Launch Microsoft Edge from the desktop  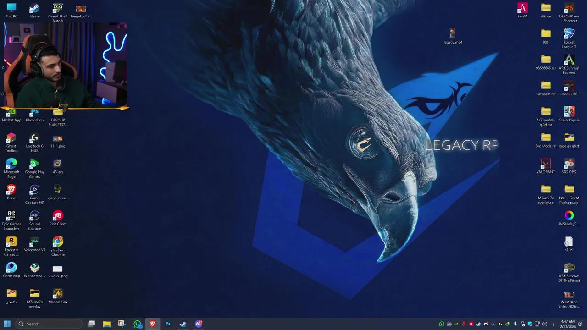pyautogui.click(x=11, y=169)
